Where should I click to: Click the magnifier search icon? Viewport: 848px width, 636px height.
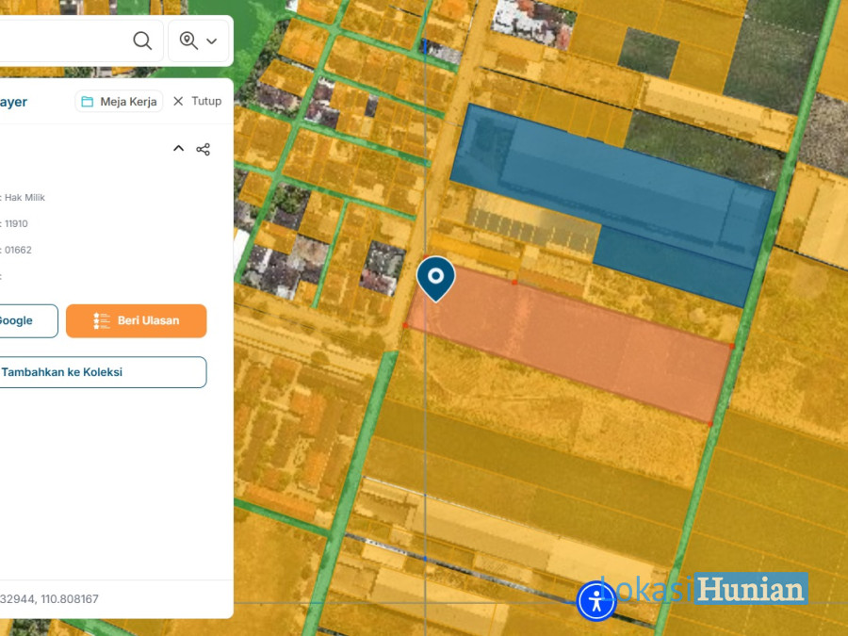click(x=142, y=41)
